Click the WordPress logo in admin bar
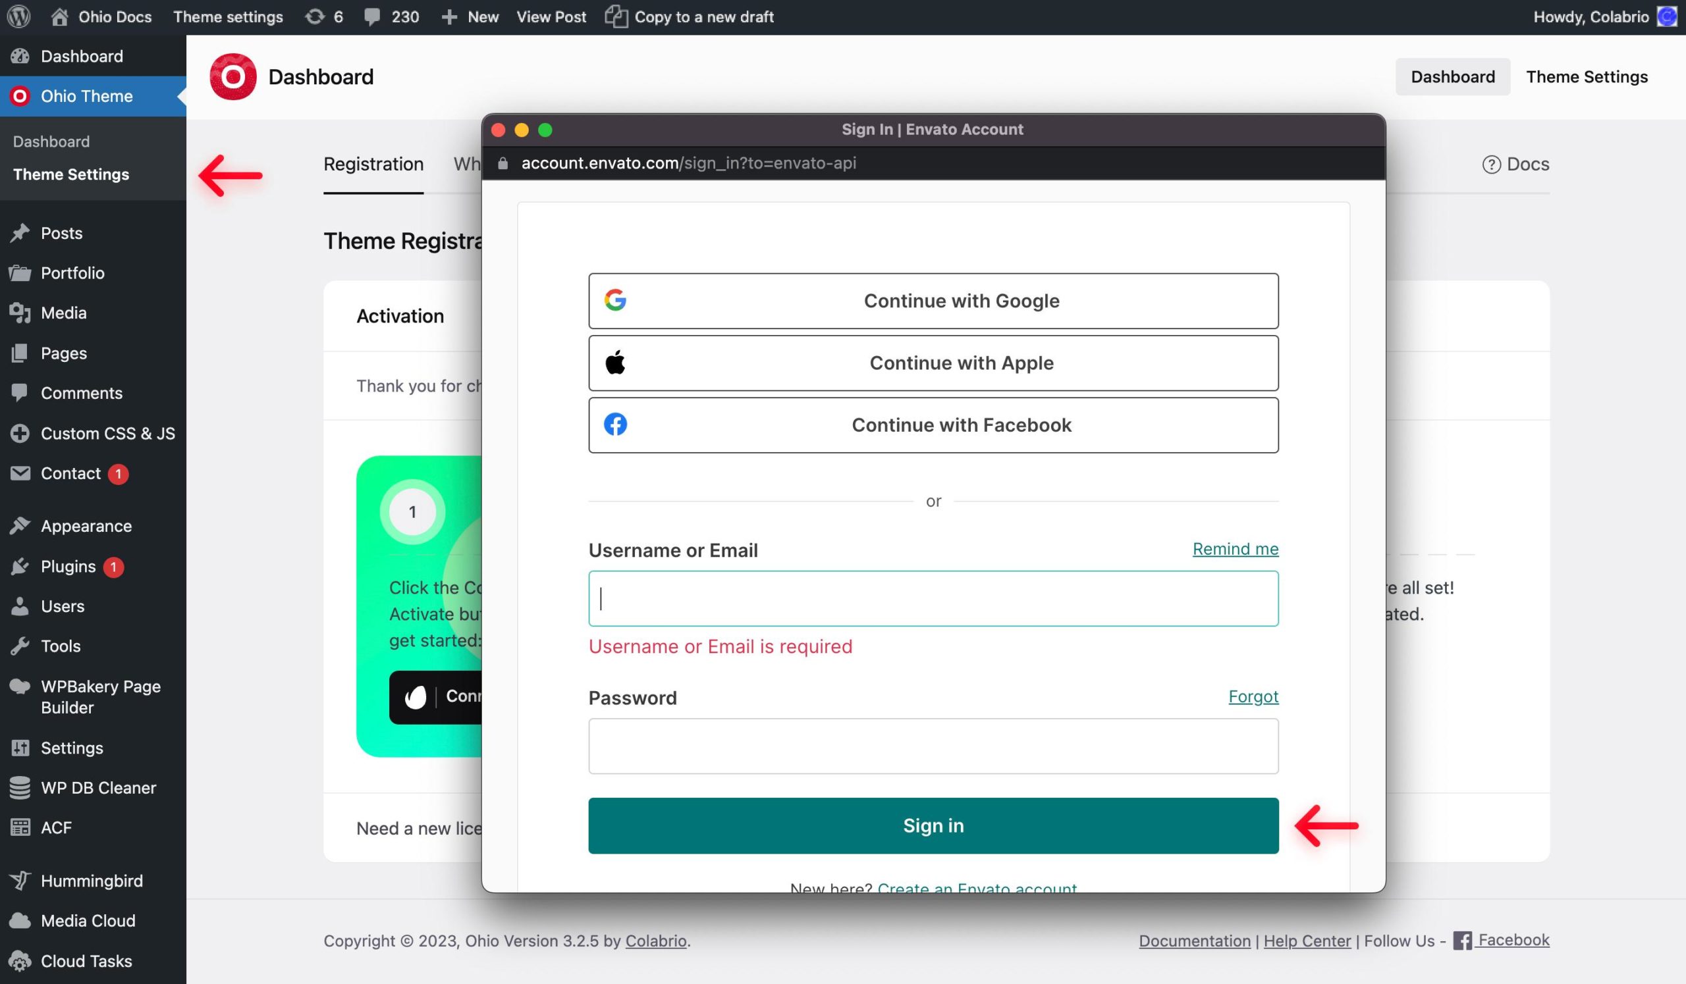This screenshot has width=1686, height=984. pos(18,16)
